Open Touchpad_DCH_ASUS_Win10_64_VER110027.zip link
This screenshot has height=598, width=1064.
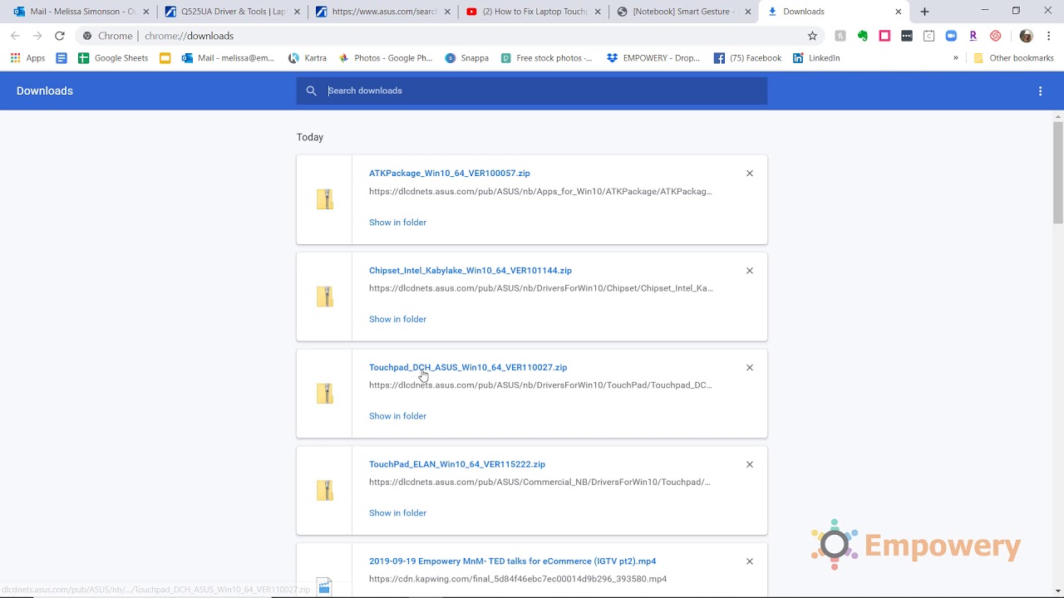(468, 367)
